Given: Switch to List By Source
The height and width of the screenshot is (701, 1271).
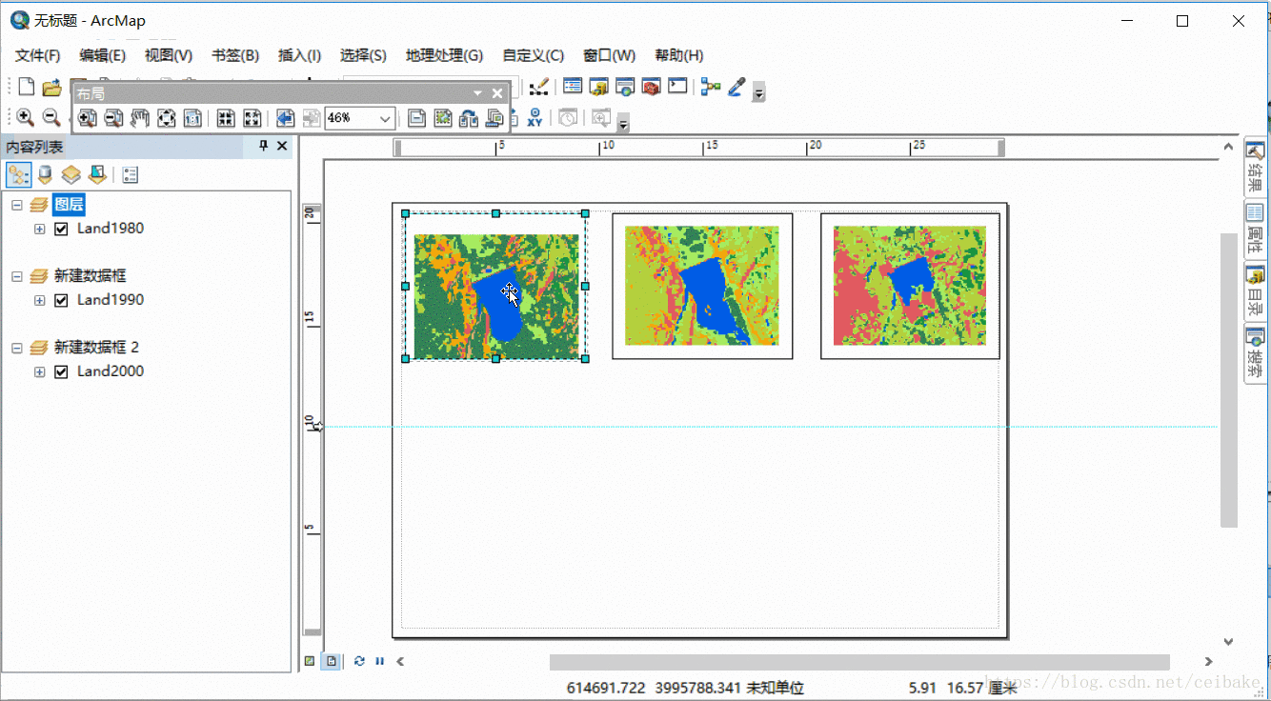Looking at the screenshot, I should pos(45,174).
